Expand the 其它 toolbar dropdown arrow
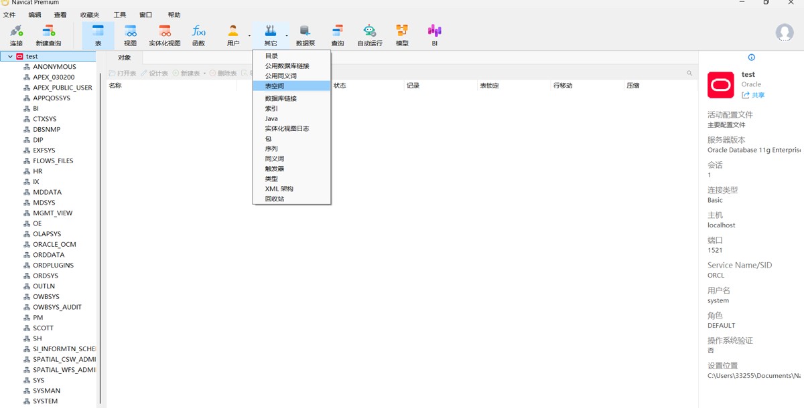The width and height of the screenshot is (804, 408). point(287,35)
